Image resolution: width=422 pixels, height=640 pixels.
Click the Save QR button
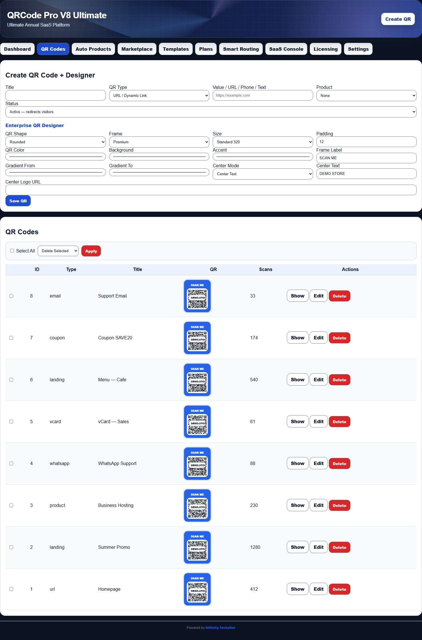point(18,201)
